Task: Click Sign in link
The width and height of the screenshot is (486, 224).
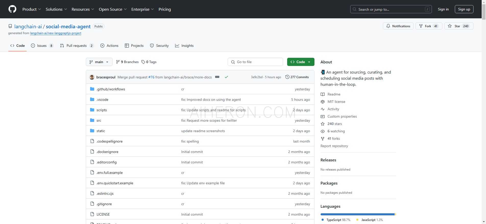Action: click(x=443, y=9)
